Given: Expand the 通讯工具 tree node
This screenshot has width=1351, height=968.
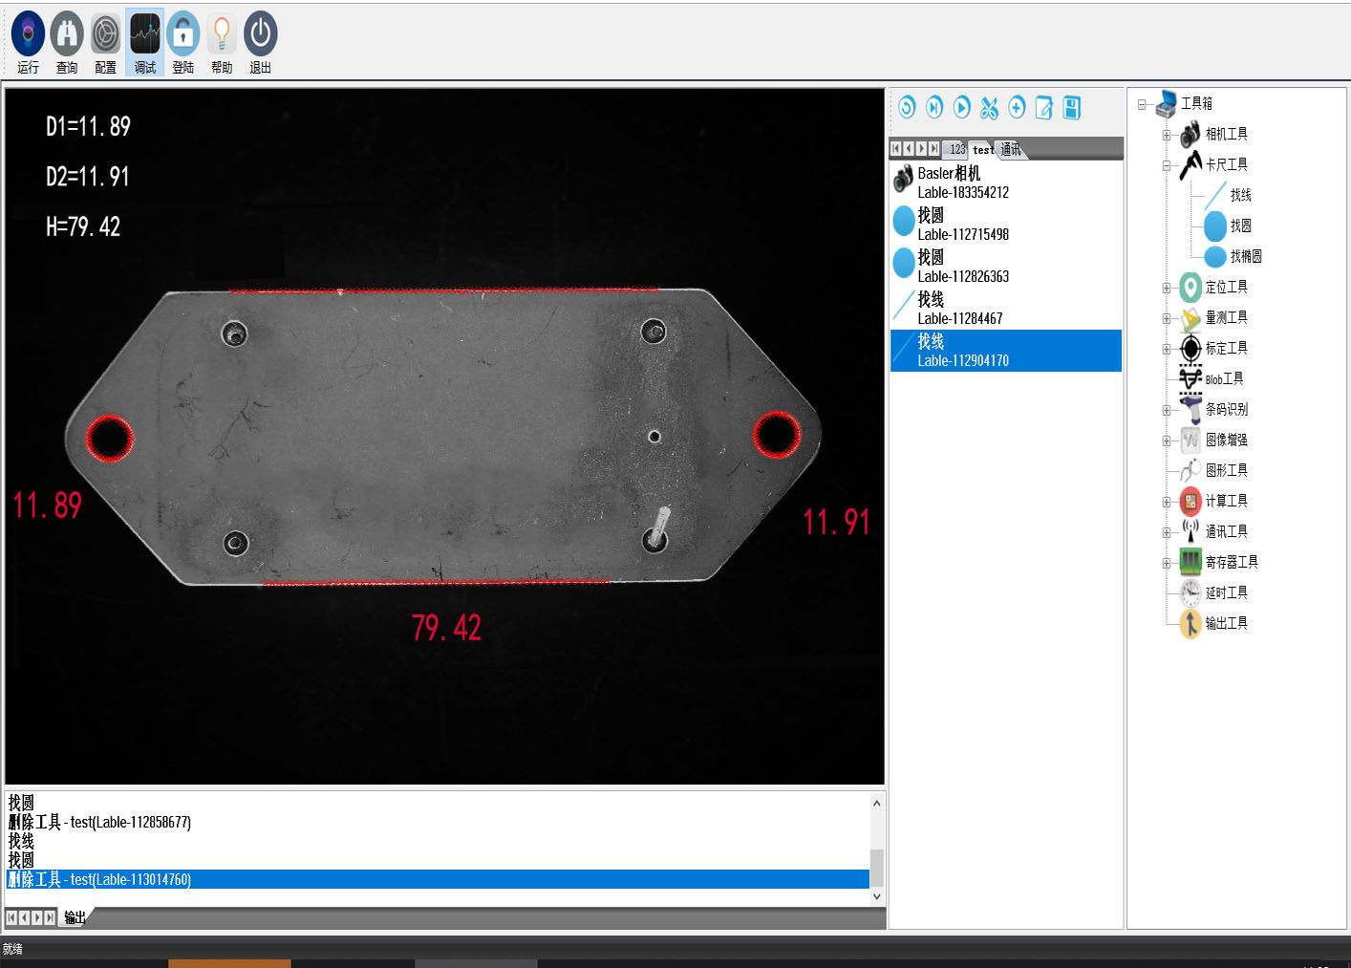Looking at the screenshot, I should pyautogui.click(x=1167, y=532).
